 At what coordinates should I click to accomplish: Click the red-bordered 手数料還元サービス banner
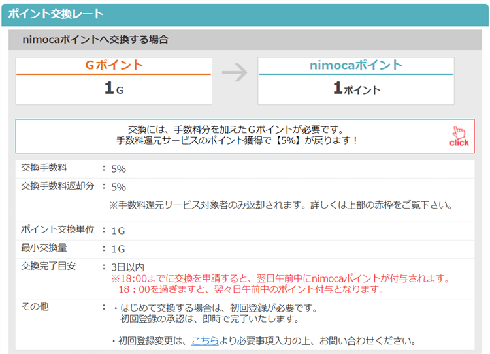coord(245,136)
